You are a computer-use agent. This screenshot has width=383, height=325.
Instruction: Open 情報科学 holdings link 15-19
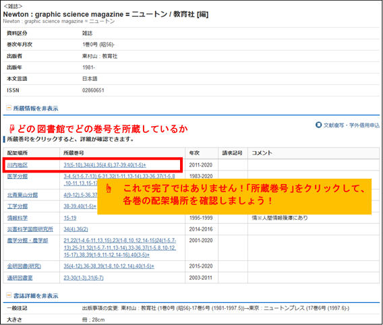(x=70, y=218)
